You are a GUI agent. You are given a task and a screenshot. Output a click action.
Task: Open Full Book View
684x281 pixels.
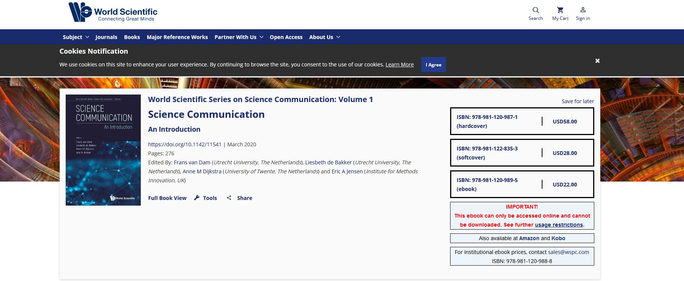[x=167, y=198]
